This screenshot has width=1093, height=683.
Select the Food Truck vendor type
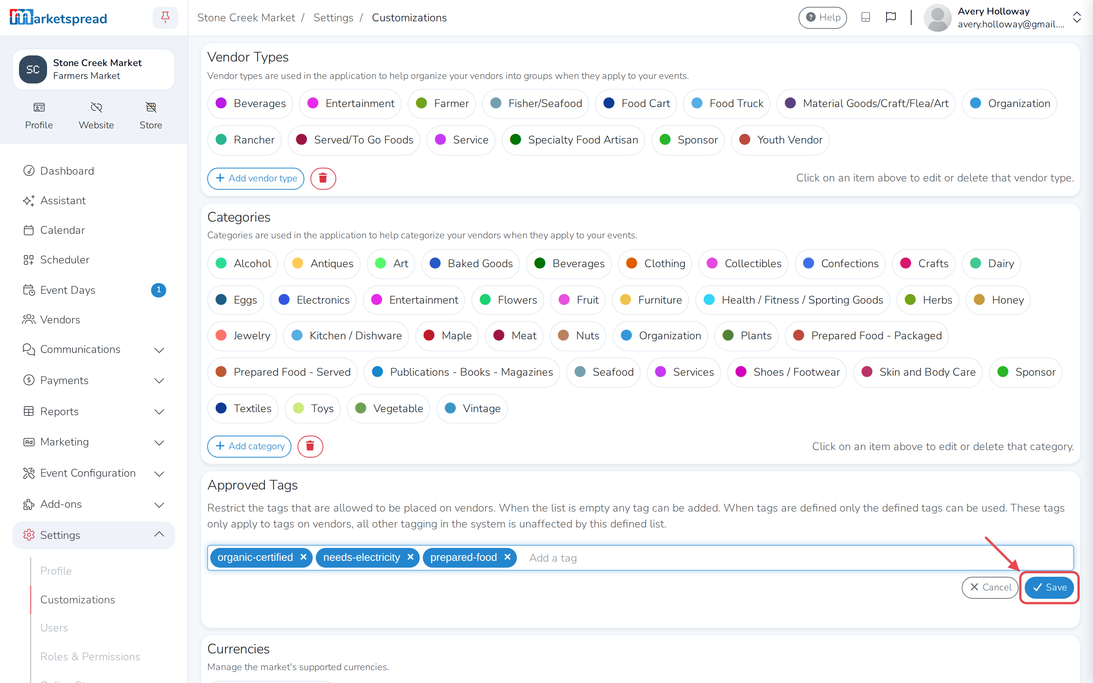(727, 104)
